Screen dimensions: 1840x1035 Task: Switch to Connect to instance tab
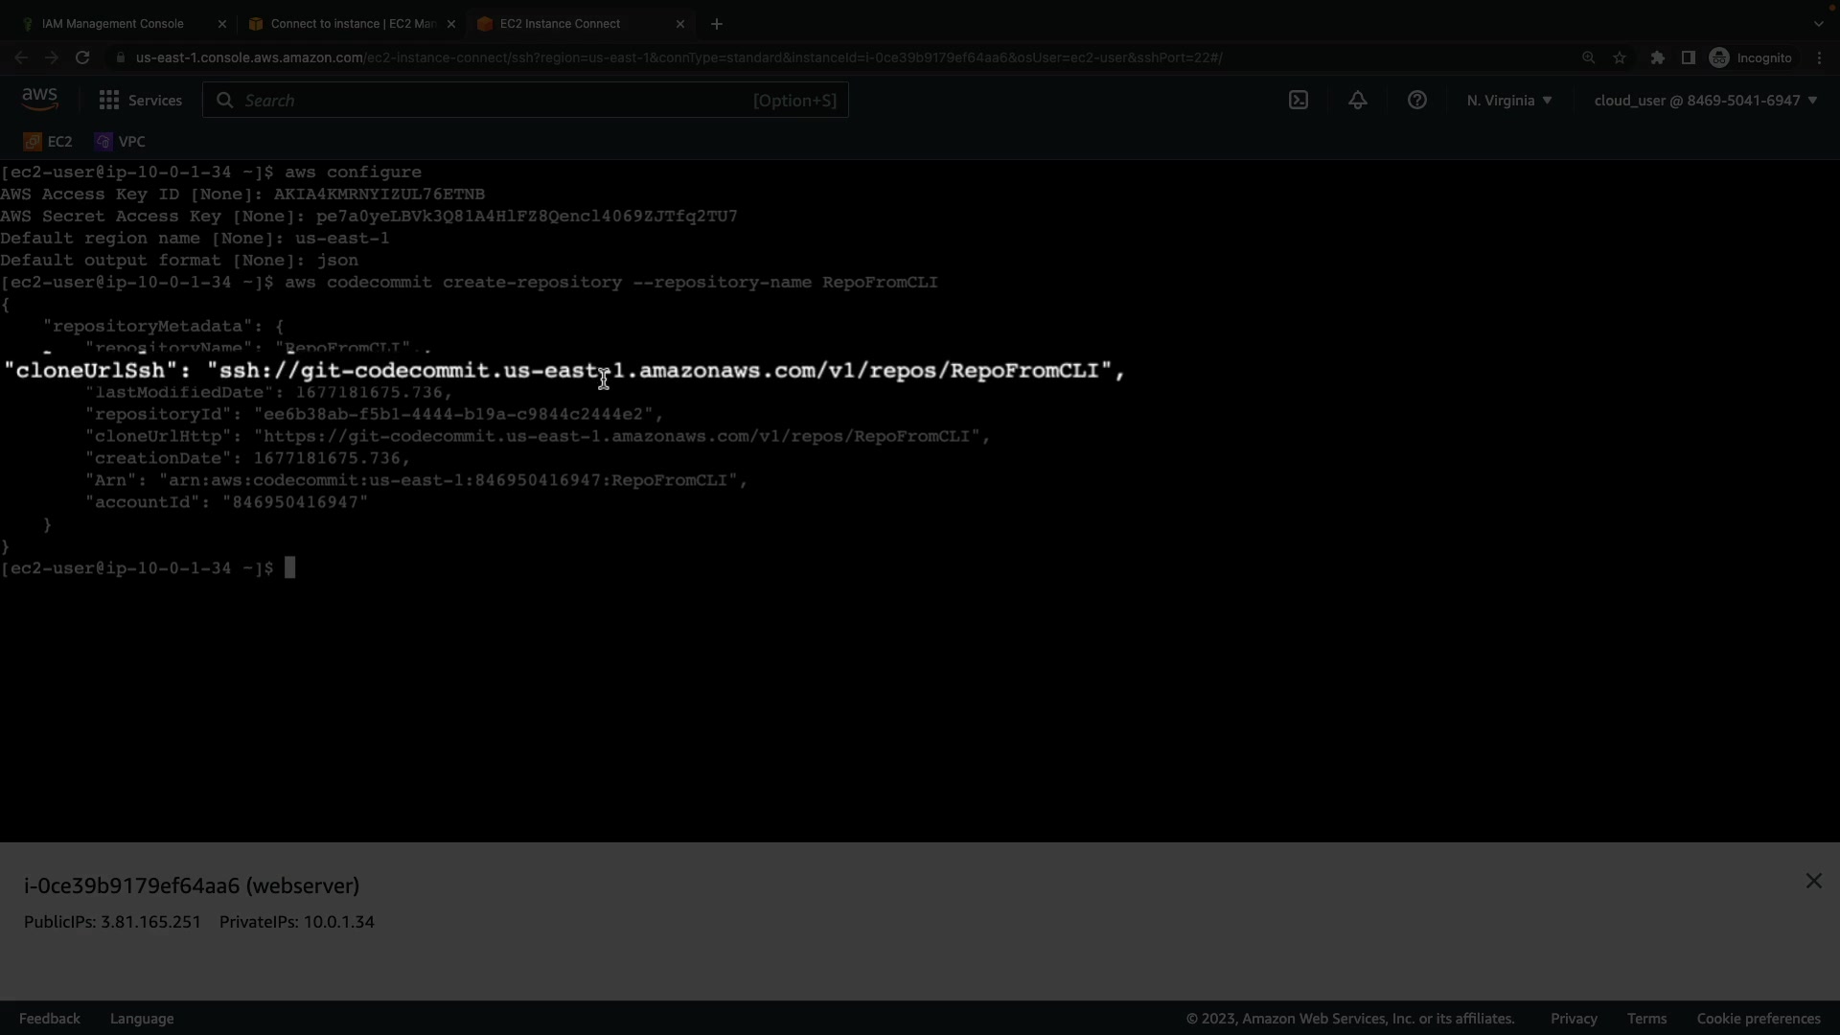353,24
